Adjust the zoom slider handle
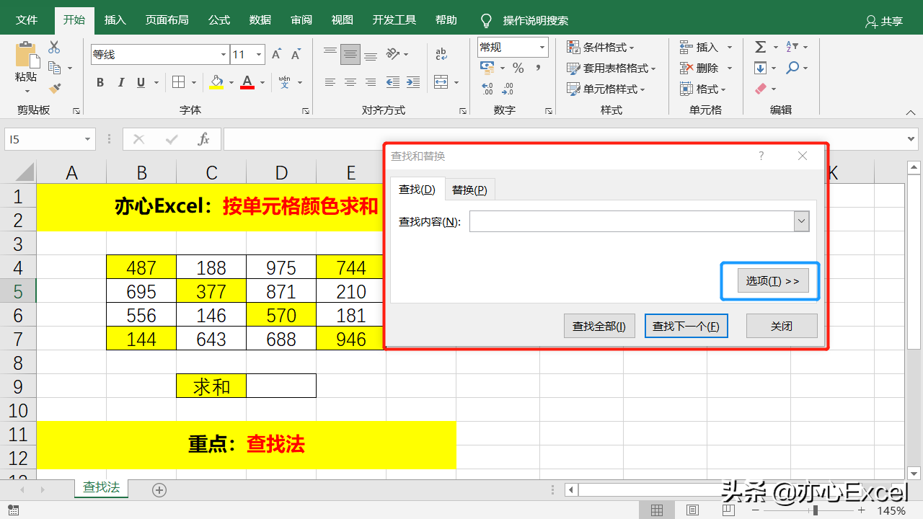 pyautogui.click(x=816, y=510)
